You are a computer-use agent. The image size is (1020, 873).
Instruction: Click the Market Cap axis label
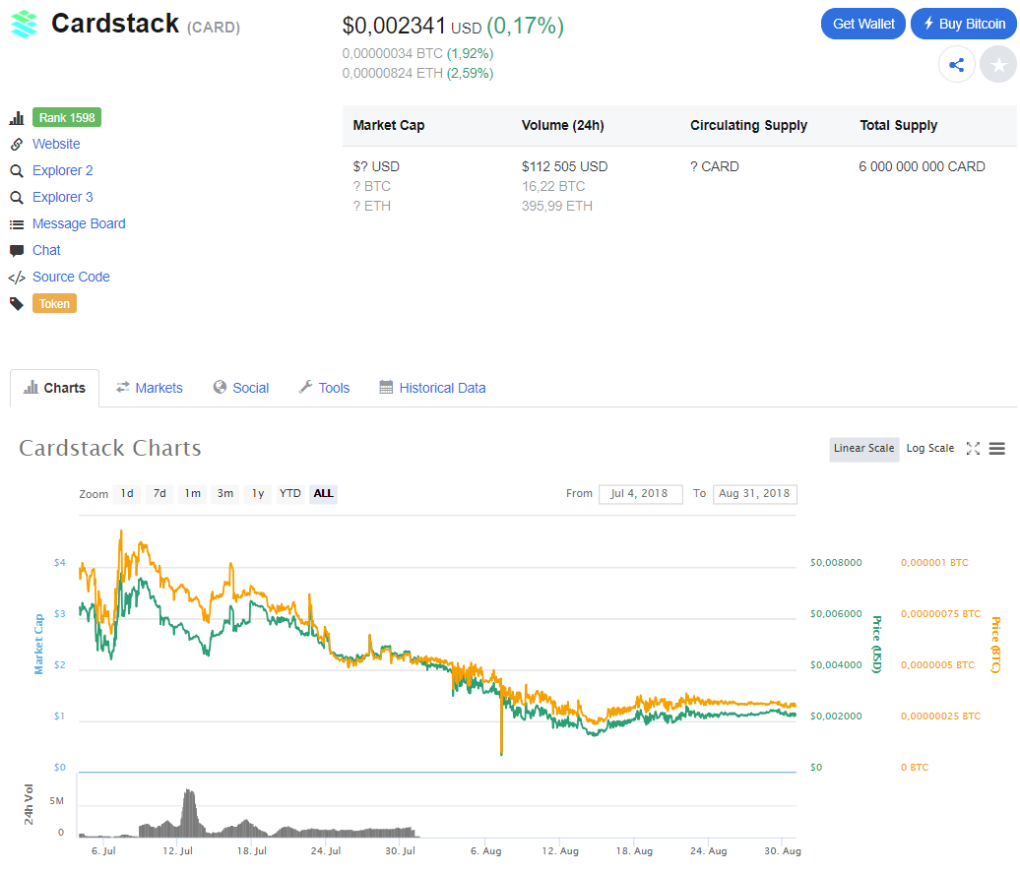38,644
